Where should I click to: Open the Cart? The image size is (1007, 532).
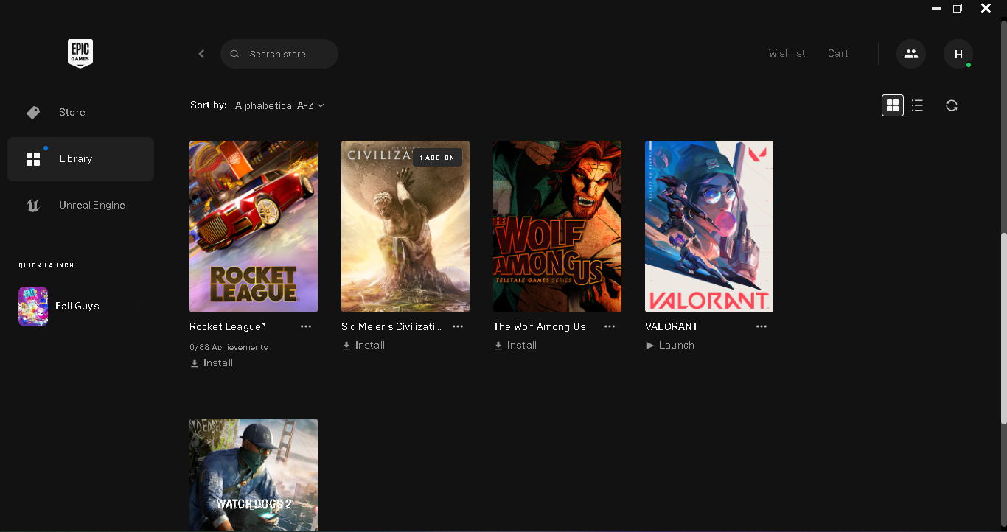pos(838,53)
